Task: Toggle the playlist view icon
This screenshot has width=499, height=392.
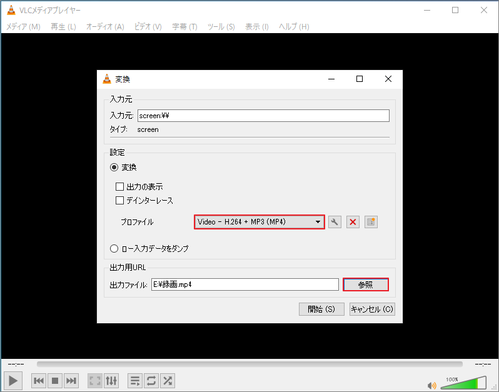Action: tap(135, 381)
